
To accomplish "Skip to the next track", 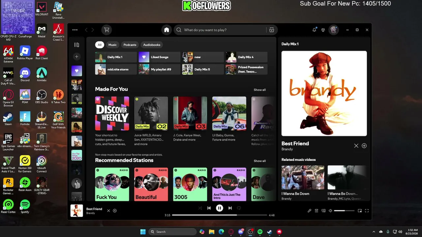I will coord(230,208).
